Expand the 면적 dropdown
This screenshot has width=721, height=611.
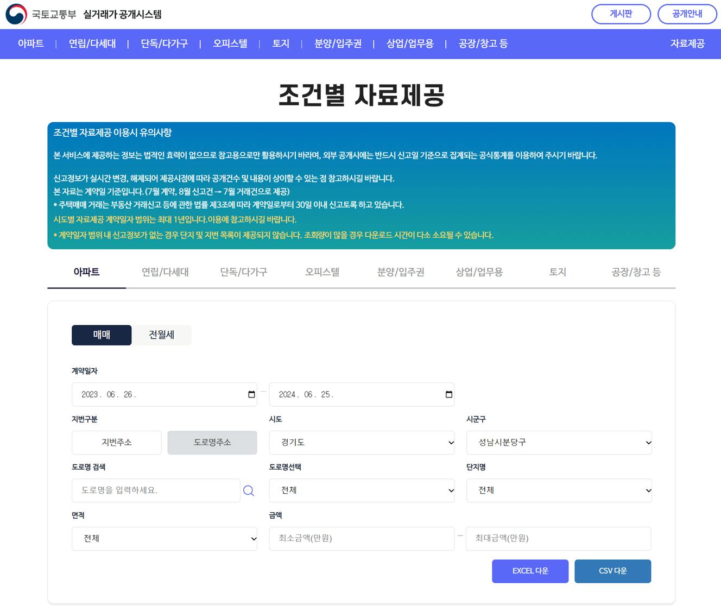click(165, 539)
